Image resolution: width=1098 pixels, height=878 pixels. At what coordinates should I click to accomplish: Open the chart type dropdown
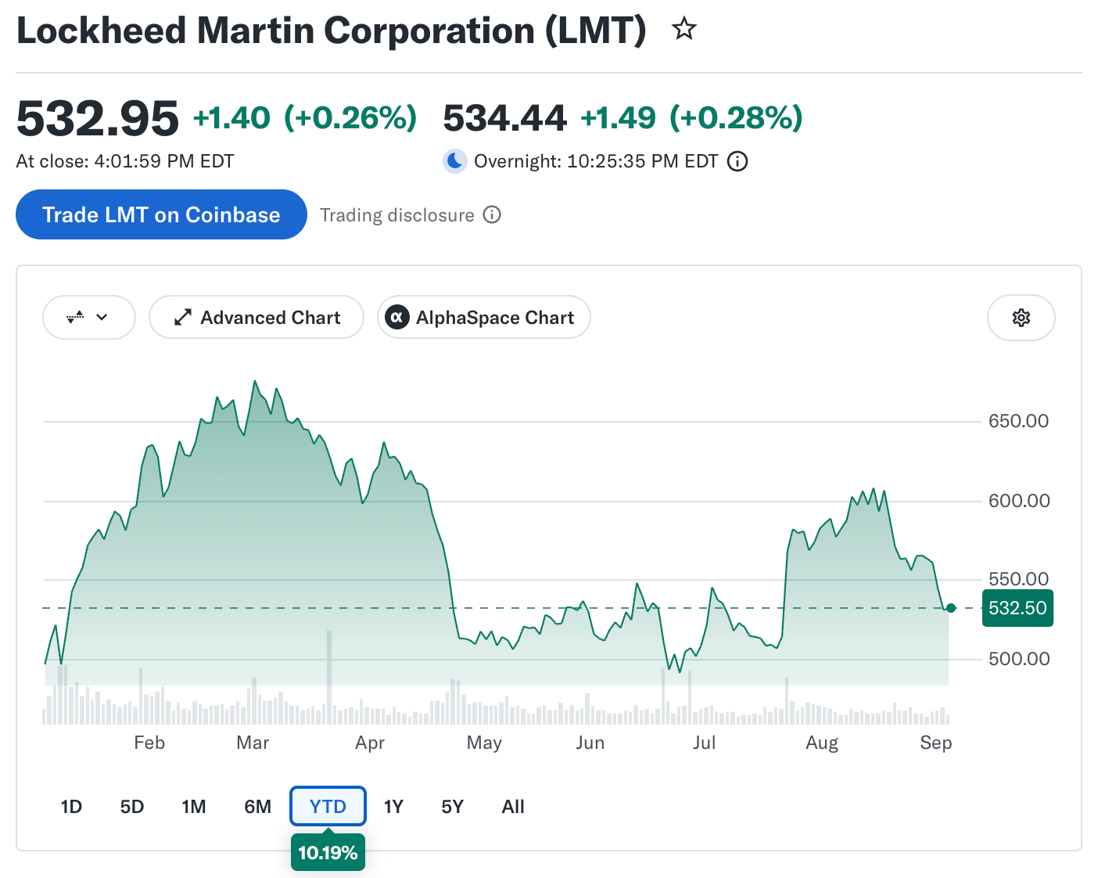point(89,318)
